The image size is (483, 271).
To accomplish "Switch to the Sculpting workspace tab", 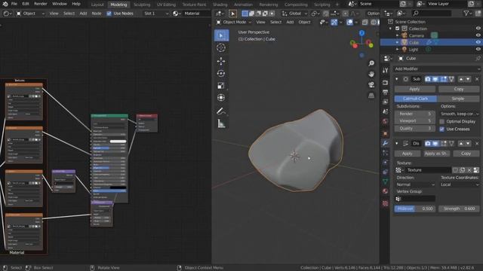I will [x=142, y=5].
